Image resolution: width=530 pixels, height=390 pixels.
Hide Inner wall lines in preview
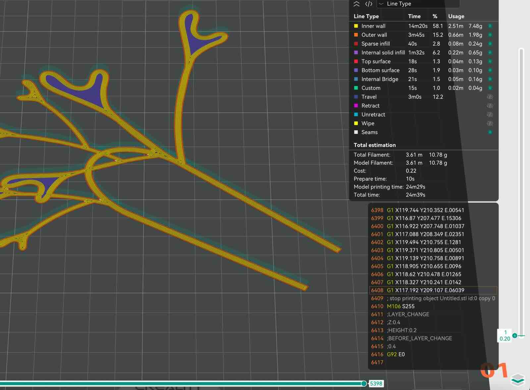click(490, 26)
